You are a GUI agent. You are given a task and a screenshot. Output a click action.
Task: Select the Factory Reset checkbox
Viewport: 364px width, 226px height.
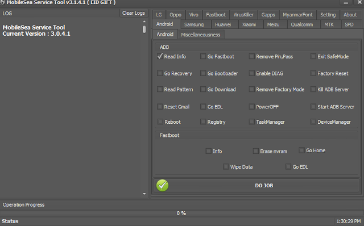(313, 73)
